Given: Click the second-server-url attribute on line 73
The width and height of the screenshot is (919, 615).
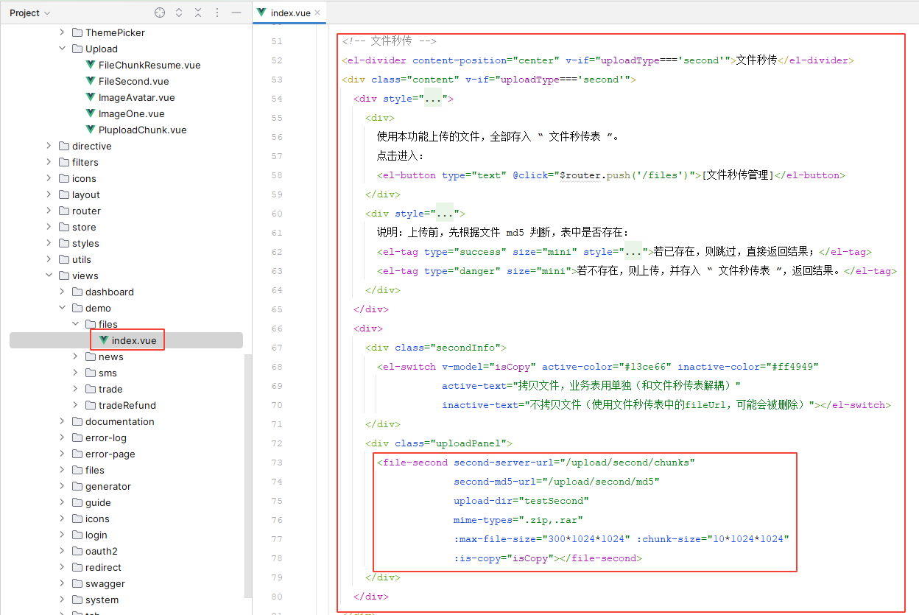Looking at the screenshot, I should (x=574, y=463).
